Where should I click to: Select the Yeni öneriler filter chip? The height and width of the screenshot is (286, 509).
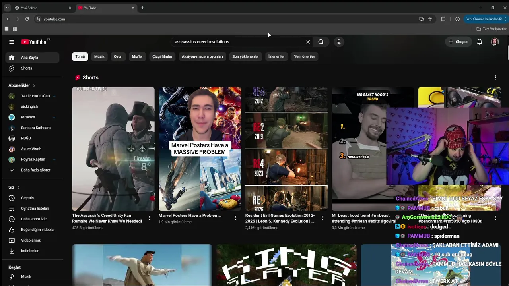(305, 56)
